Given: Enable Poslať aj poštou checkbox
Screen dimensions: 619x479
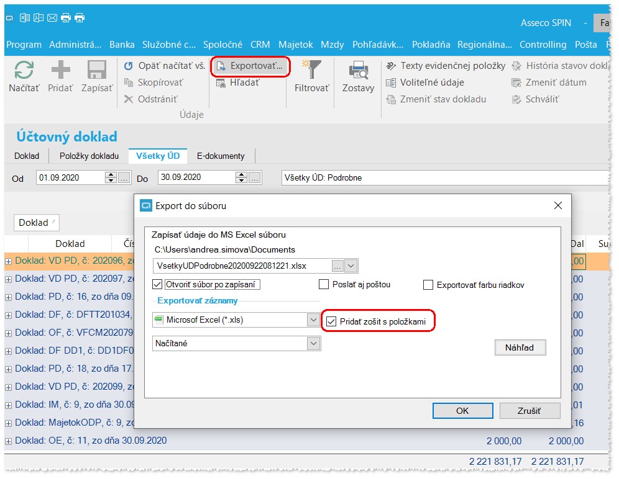Looking at the screenshot, I should pos(324,284).
